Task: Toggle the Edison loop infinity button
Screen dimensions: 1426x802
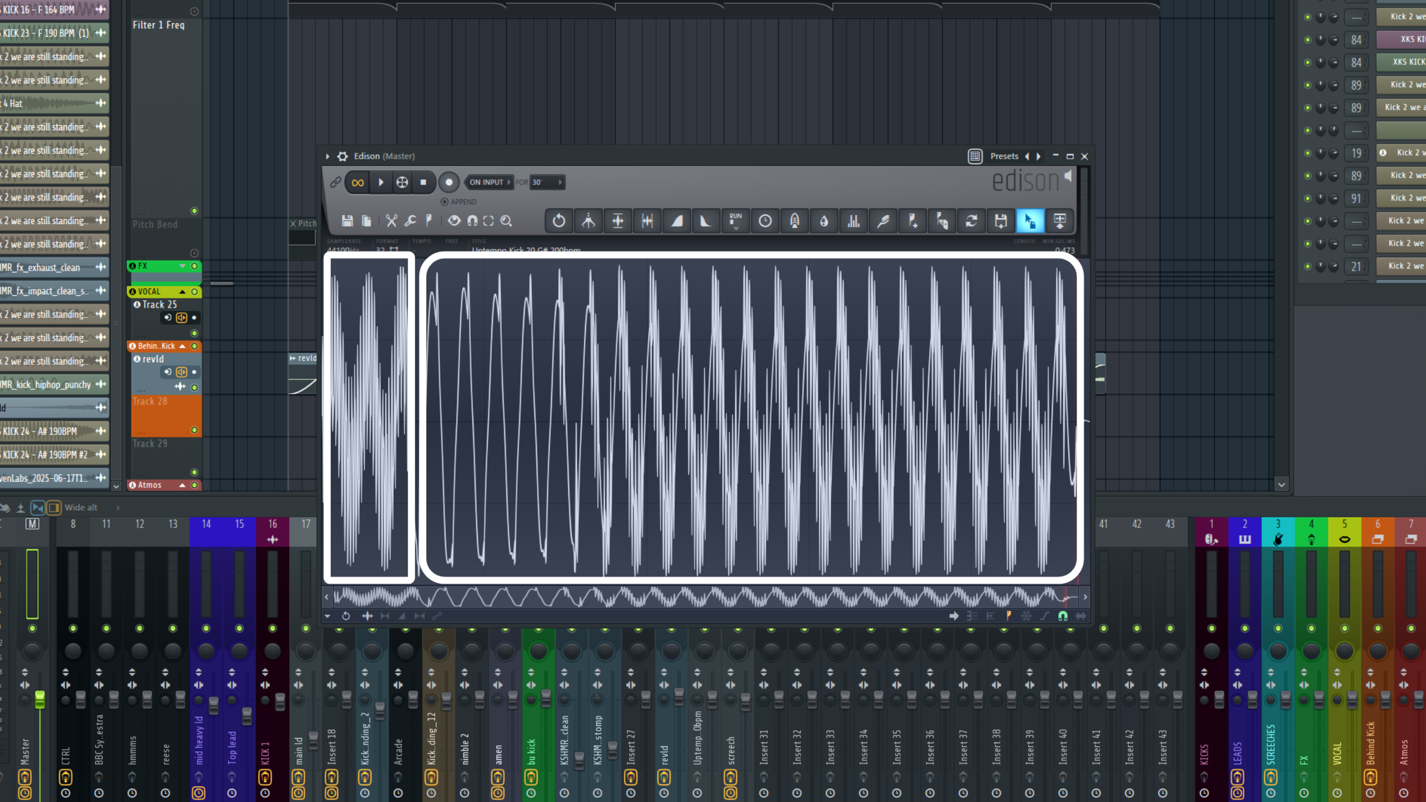Action: pos(358,183)
